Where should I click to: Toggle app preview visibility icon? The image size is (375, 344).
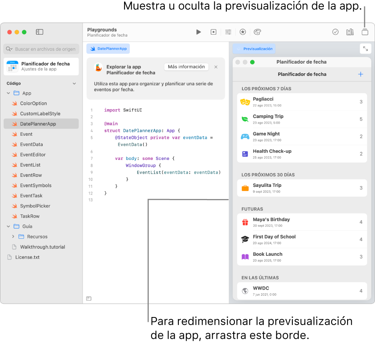(365, 32)
